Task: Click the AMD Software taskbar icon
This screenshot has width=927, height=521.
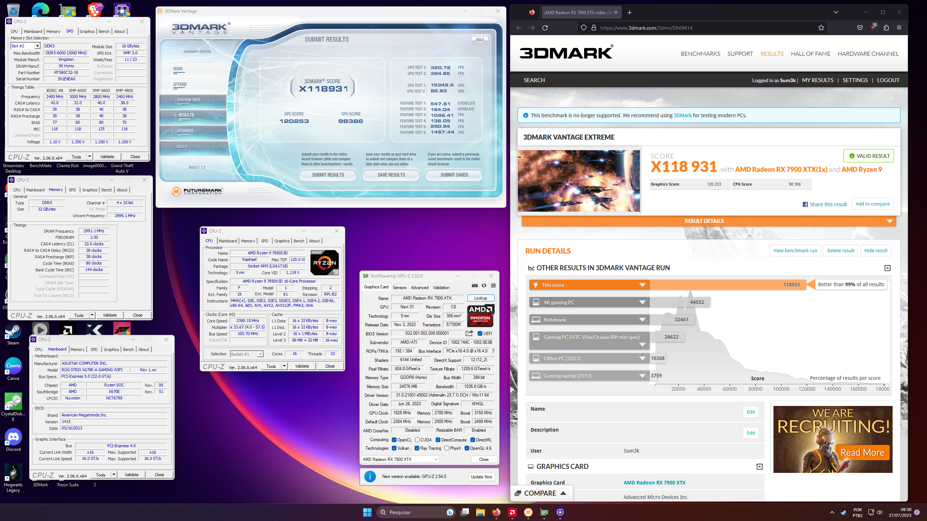Action: 512,512
